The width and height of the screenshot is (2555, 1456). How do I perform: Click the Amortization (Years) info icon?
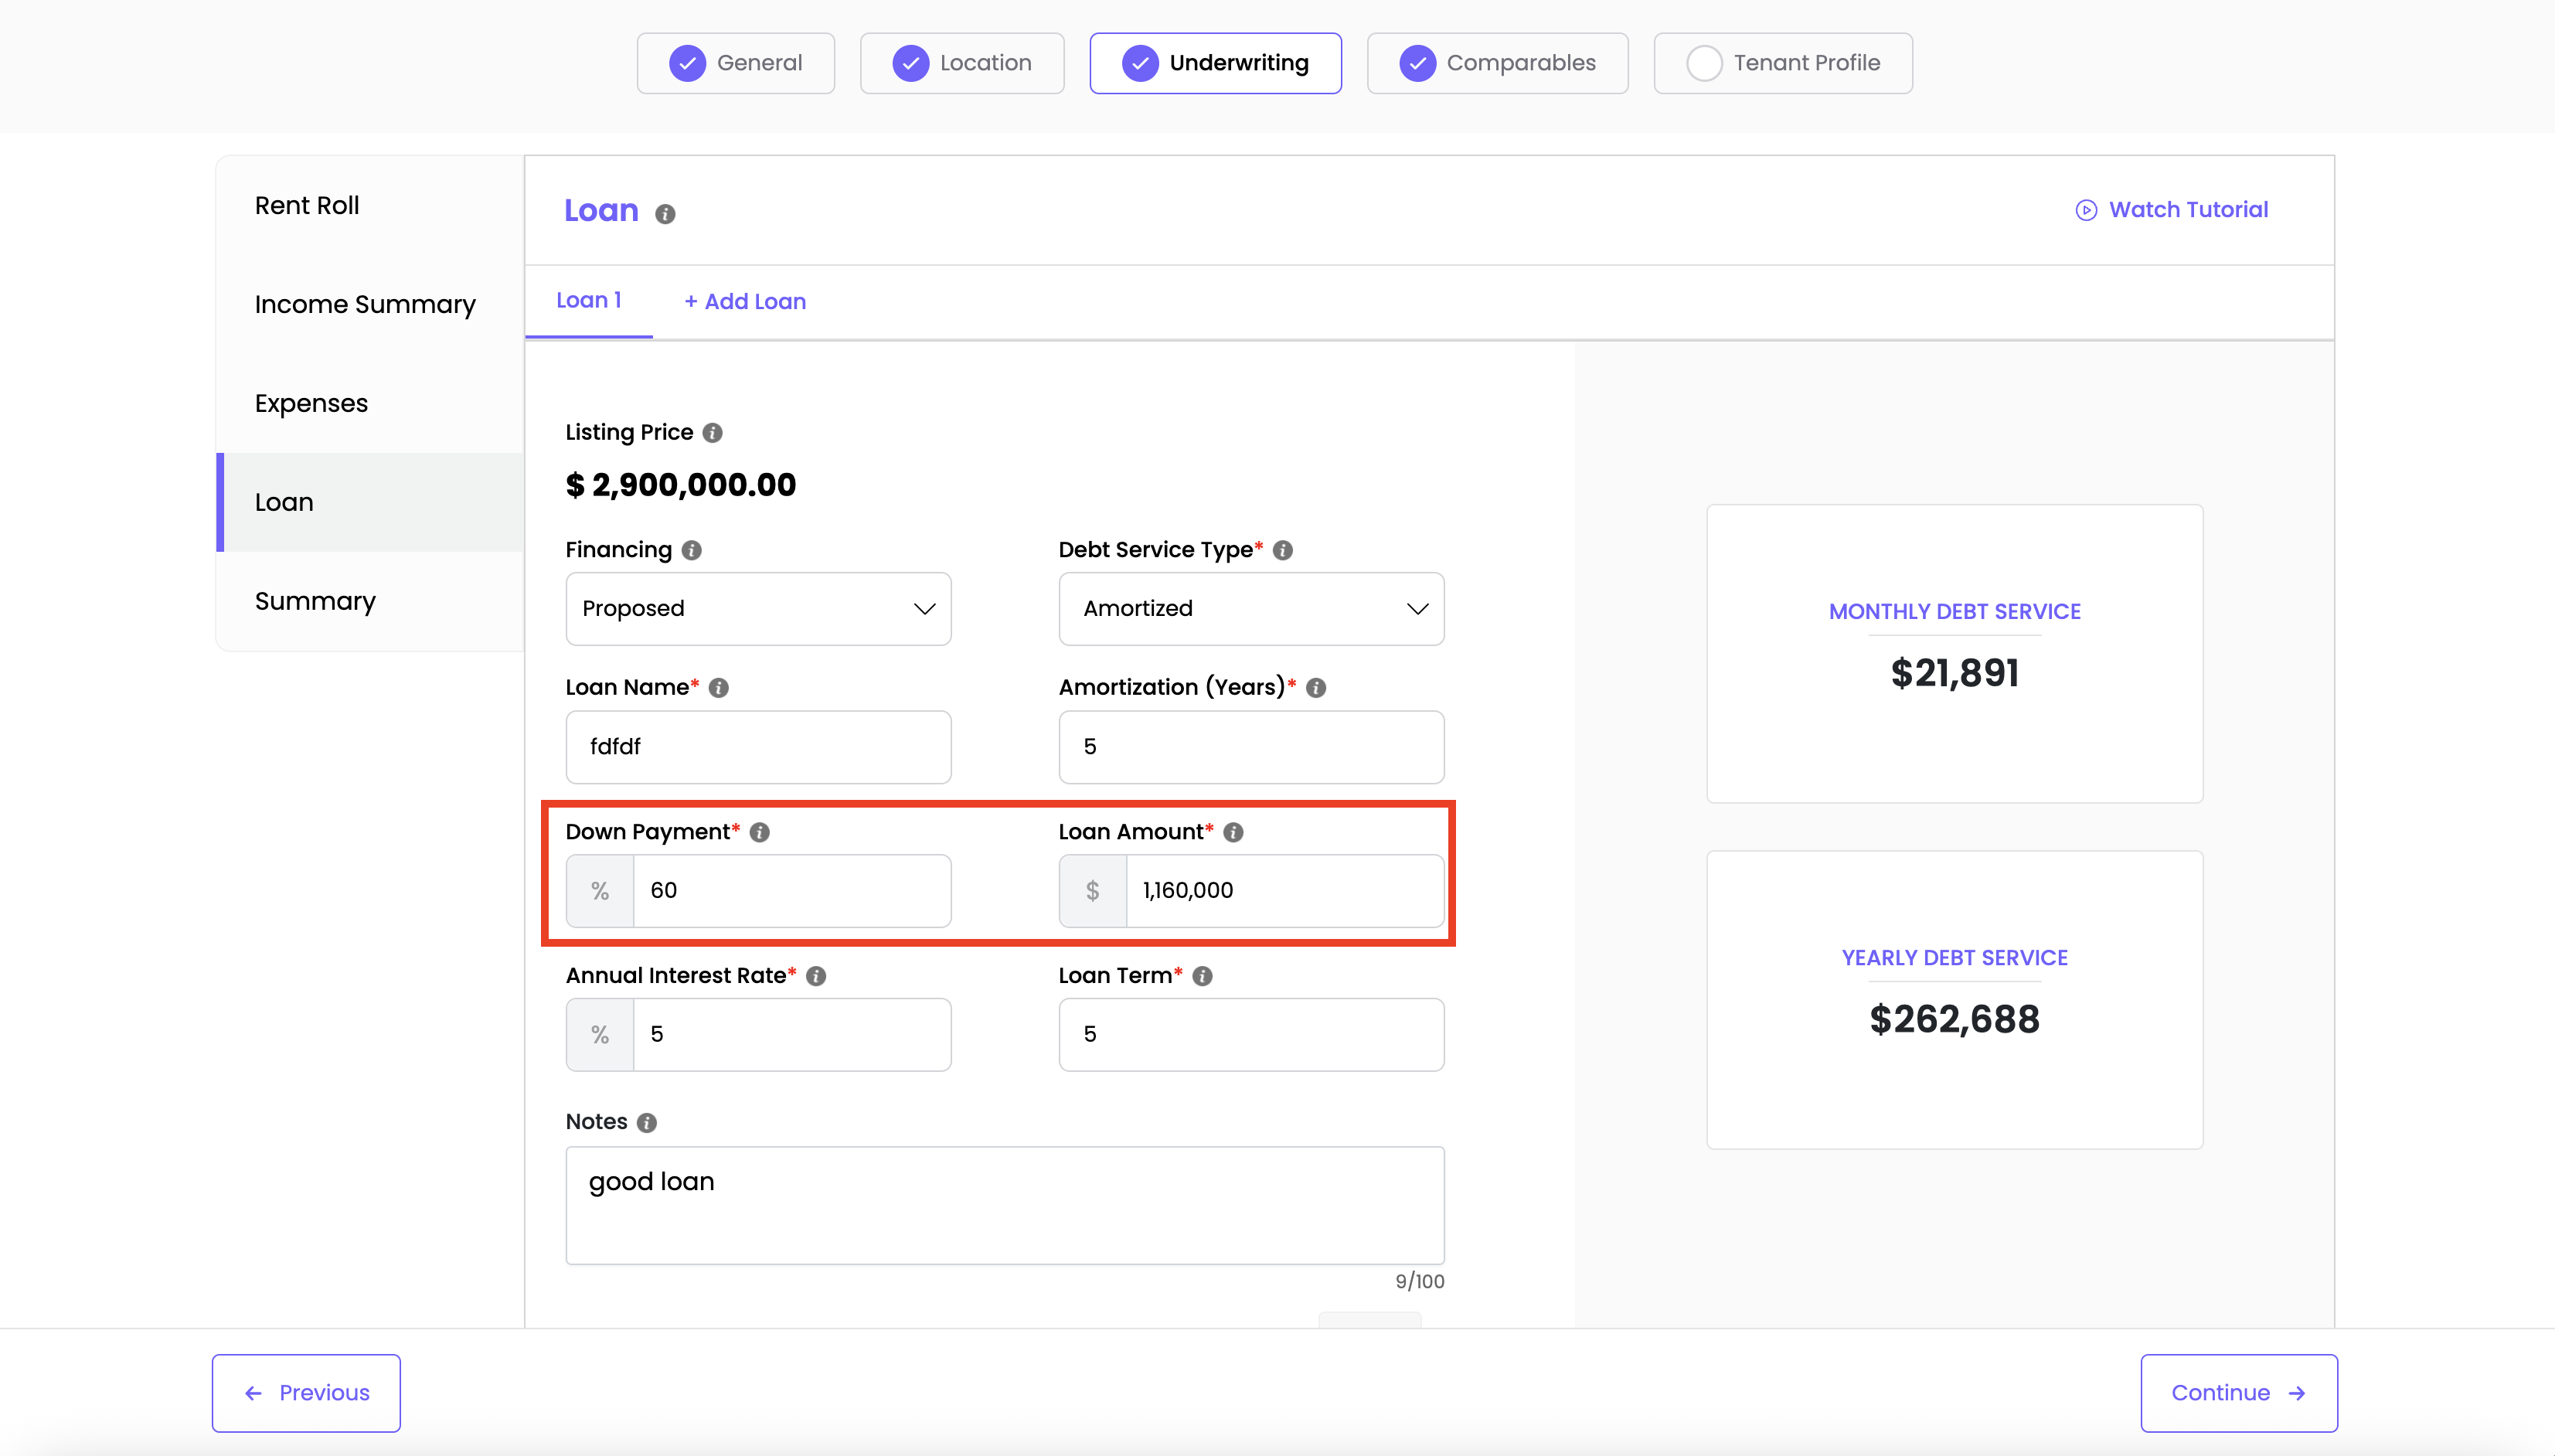click(x=1316, y=688)
